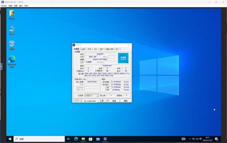Switch to the 内存 tab
Viewport: 227px width, 143px height.
(x=89, y=49)
